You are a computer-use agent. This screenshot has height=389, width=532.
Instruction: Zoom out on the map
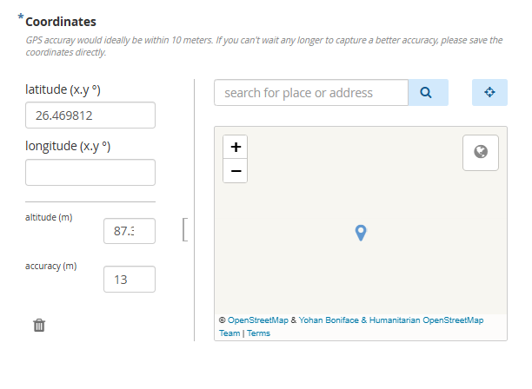(235, 171)
